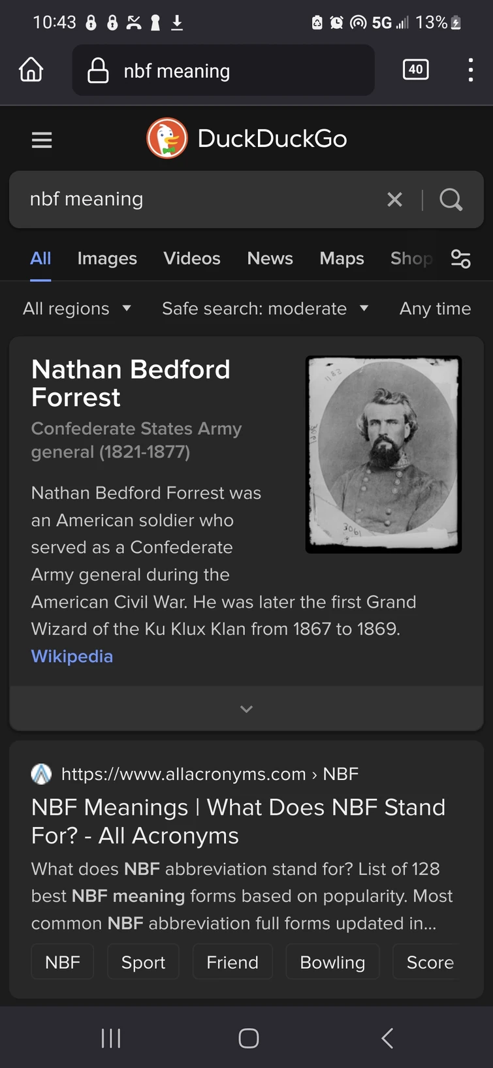
Task: Open the DuckDuckGo hamburger menu
Action: 42,140
